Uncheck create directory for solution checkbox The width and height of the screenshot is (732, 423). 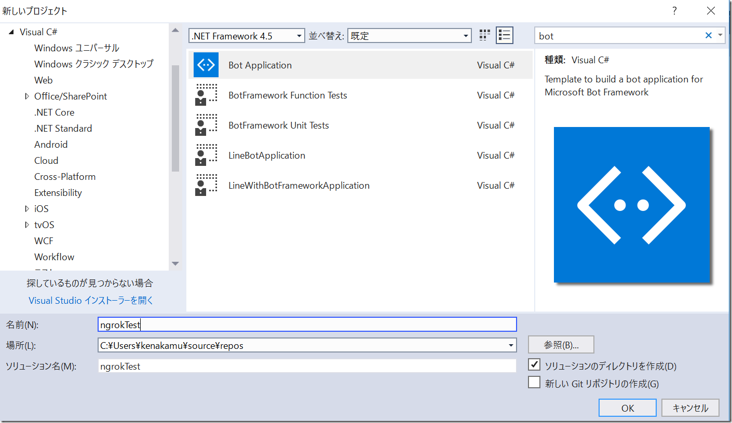[x=534, y=364]
